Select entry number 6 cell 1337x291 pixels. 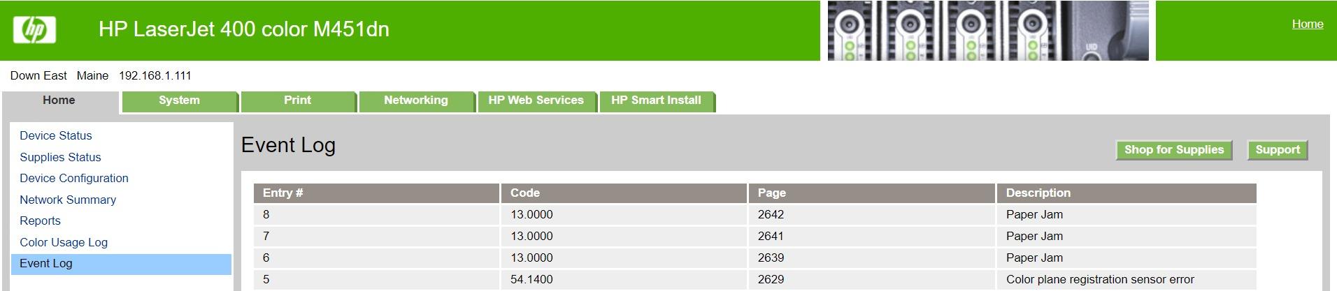(376, 258)
